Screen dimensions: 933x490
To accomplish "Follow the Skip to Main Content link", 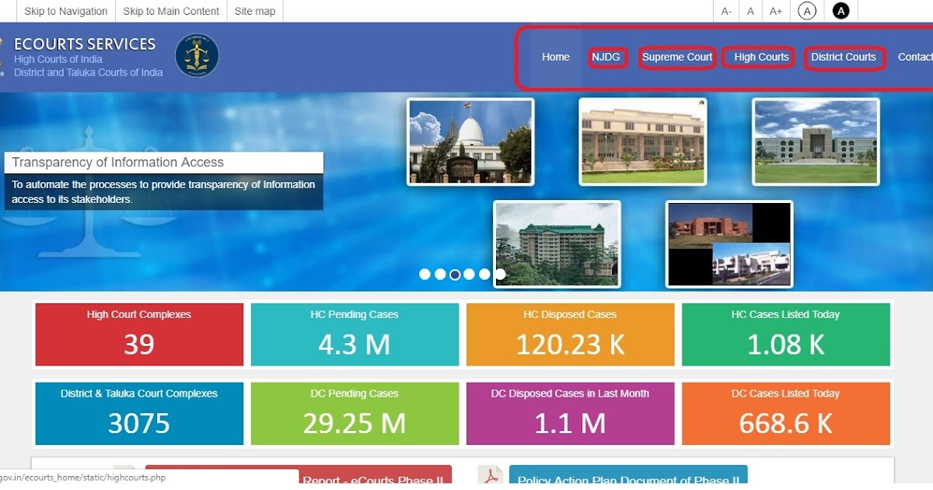I will [171, 11].
